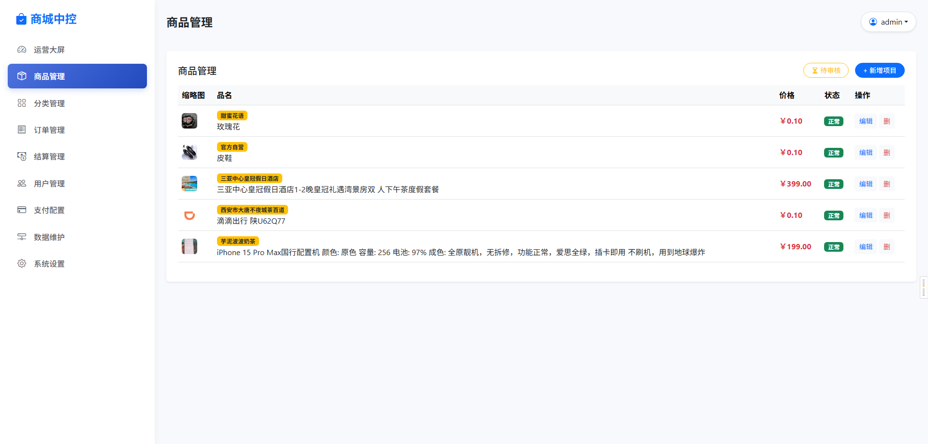The width and height of the screenshot is (928, 444).
Task: Click the 皮鞋 product thumbnail
Action: (x=189, y=152)
